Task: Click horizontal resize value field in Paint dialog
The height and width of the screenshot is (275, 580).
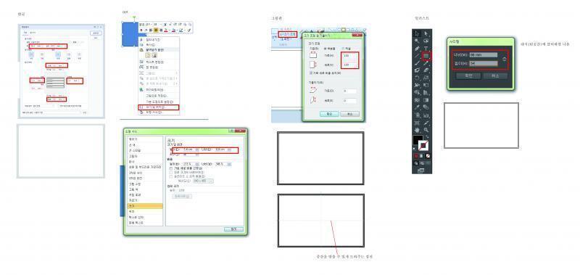Action: click(x=349, y=56)
